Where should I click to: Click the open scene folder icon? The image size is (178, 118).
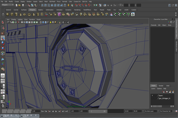(20, 5)
